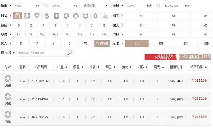Click the certificate search magnifier icon

70,53
